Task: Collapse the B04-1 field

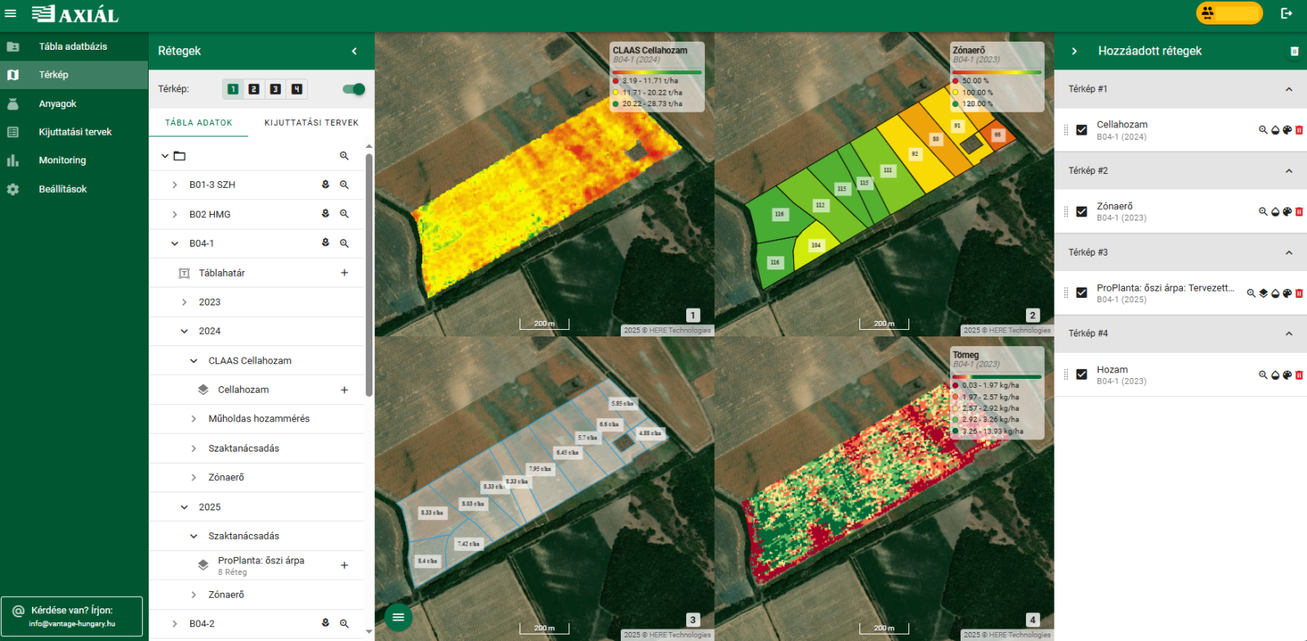Action: tap(175, 243)
